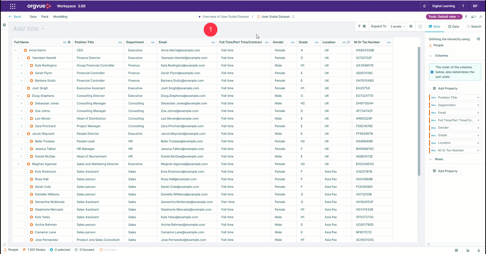The image size is (486, 254).
Task: Click Add Property under Columns
Action: pos(445,88)
